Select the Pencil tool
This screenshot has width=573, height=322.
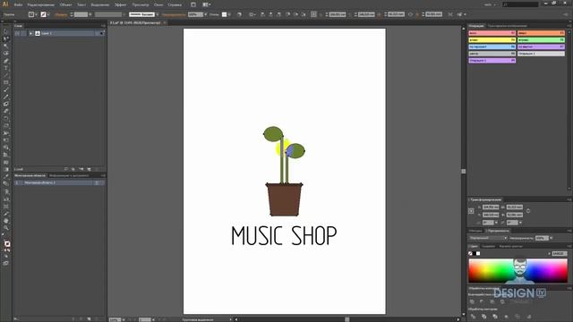pos(6,97)
